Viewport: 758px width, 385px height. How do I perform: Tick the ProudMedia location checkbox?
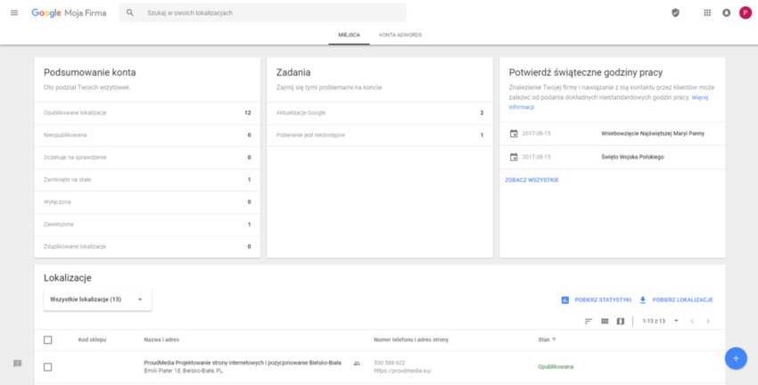click(x=48, y=366)
